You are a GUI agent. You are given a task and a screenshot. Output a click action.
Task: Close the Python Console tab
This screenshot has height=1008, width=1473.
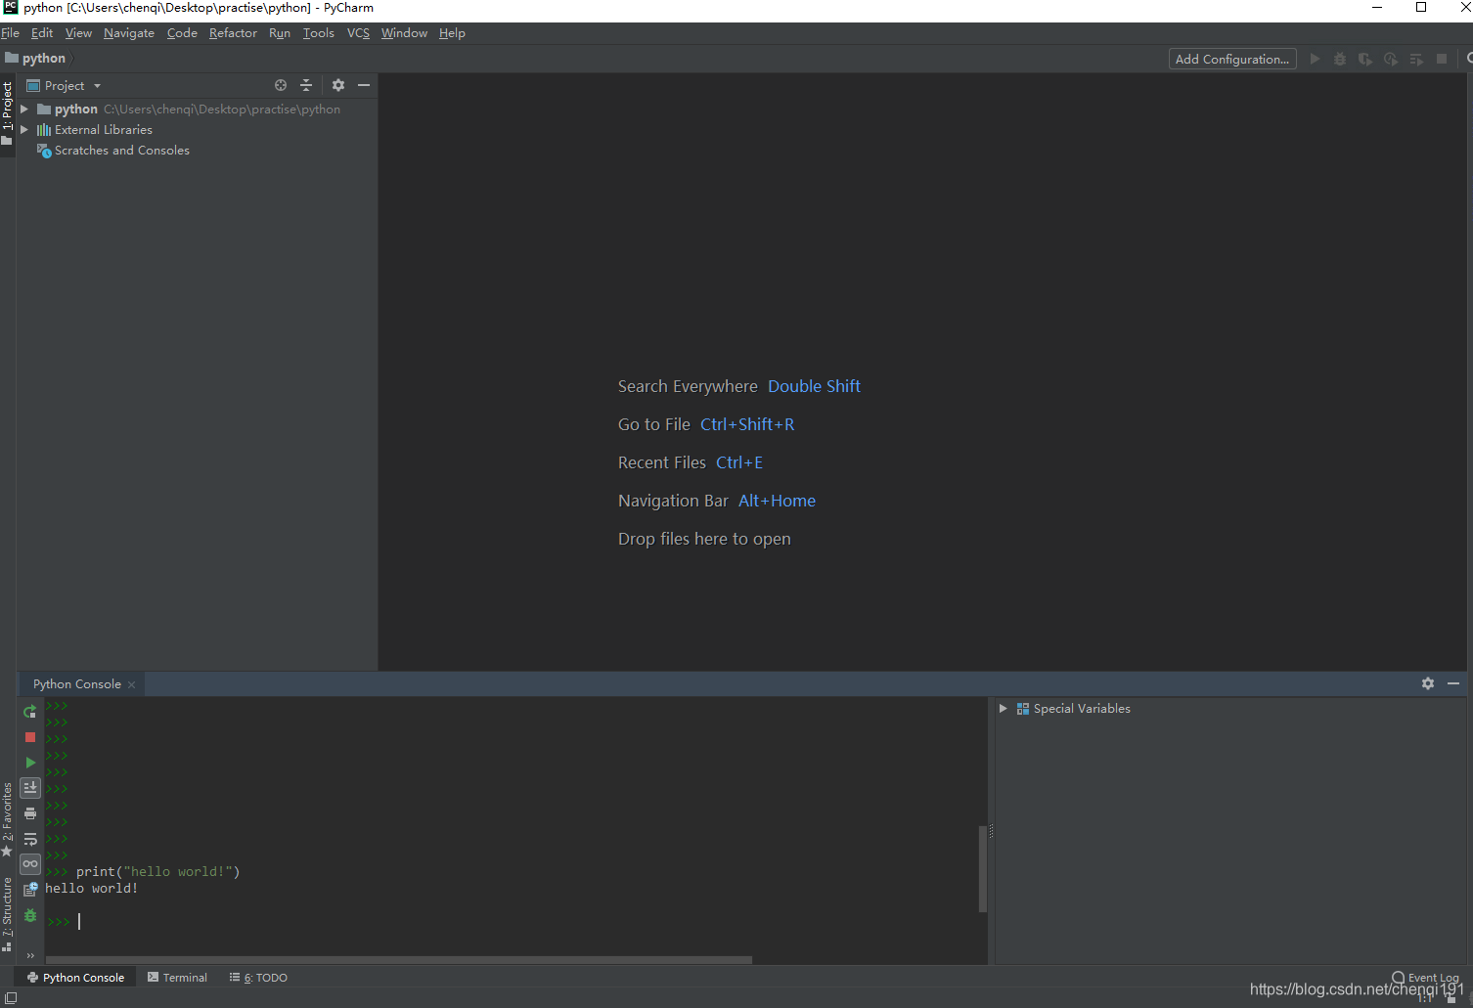coord(132,684)
